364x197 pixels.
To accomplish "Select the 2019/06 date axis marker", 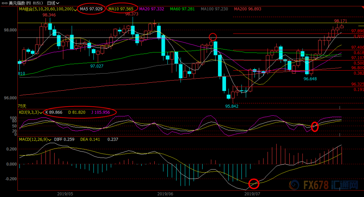I will tap(165, 194).
